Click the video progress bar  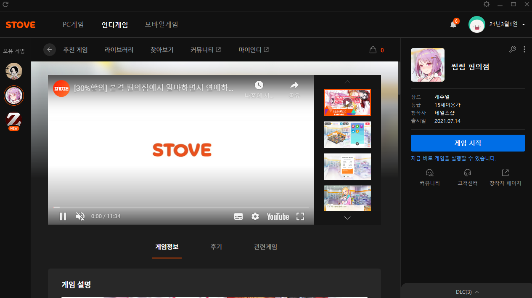click(181, 207)
